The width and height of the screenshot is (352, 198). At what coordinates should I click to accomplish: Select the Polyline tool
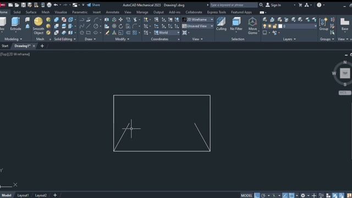(x=82, y=20)
